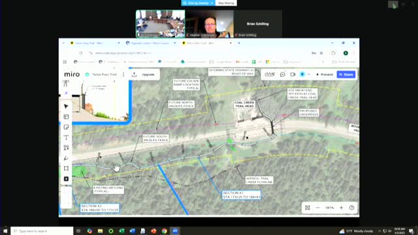
Task: Click the Coal Creek Trail Head label
Action: [x=244, y=104]
